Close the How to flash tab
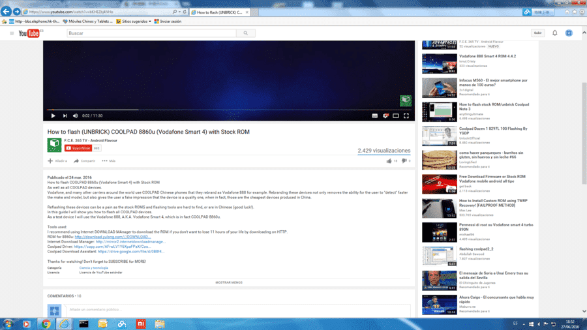This screenshot has width=587, height=330. pyautogui.click(x=247, y=12)
